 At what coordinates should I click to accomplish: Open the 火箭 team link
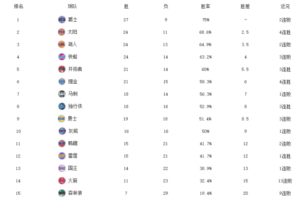click(x=73, y=180)
